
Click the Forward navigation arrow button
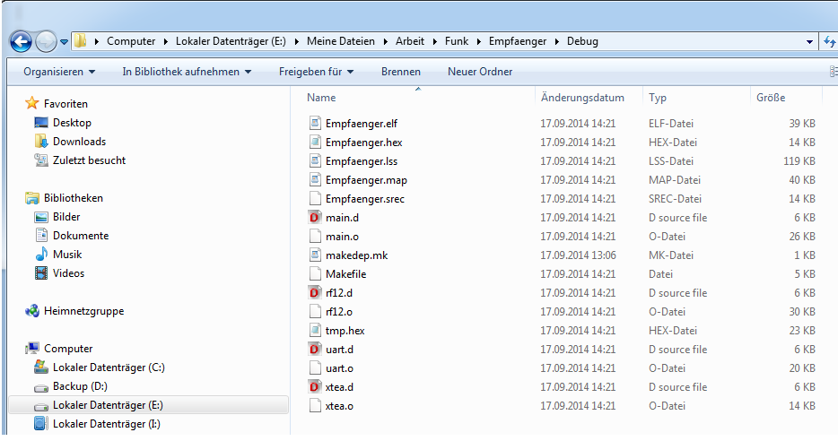[x=46, y=41]
